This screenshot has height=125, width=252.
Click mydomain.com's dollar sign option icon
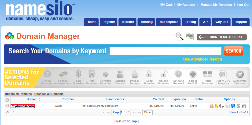pos(238,106)
